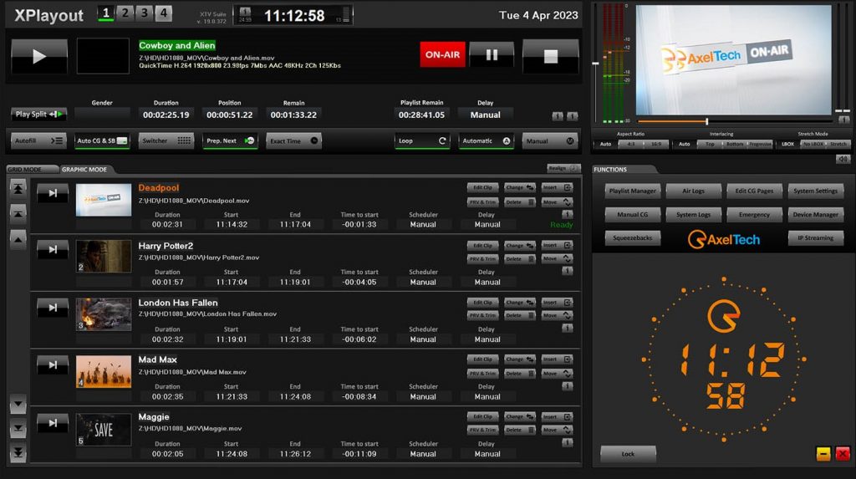Set interlacing to Progressive

[x=760, y=144]
